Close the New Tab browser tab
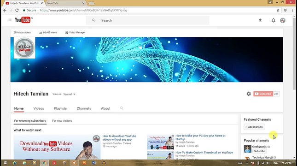The width and height of the screenshot is (297, 166). pos(83,3)
